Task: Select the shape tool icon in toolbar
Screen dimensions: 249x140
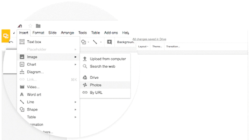Action: [x=83, y=42]
